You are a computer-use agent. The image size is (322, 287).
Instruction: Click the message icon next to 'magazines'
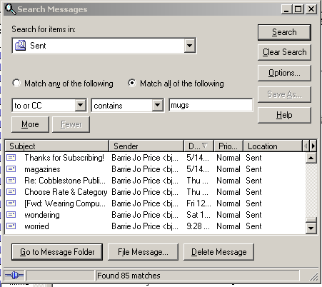click(11, 169)
